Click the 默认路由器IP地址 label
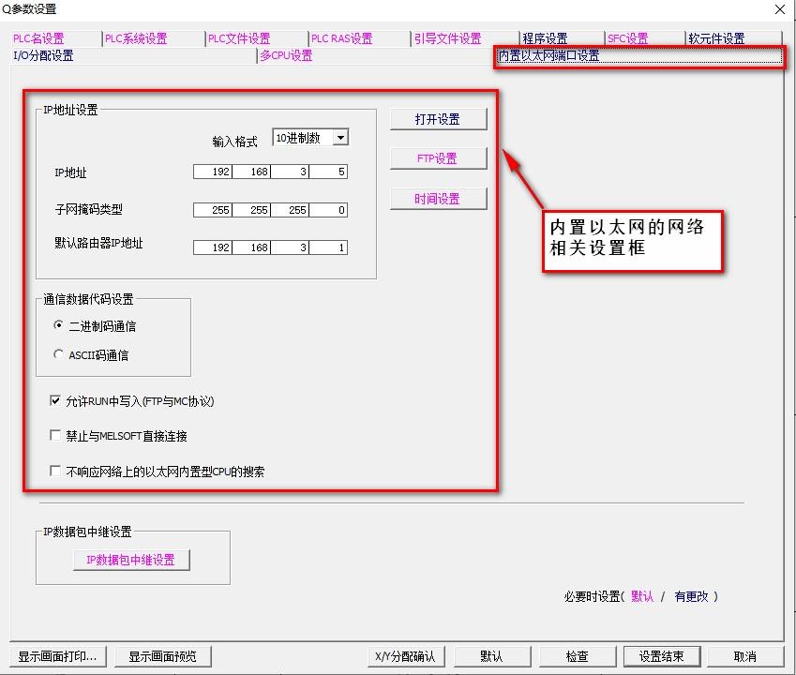 click(99, 243)
